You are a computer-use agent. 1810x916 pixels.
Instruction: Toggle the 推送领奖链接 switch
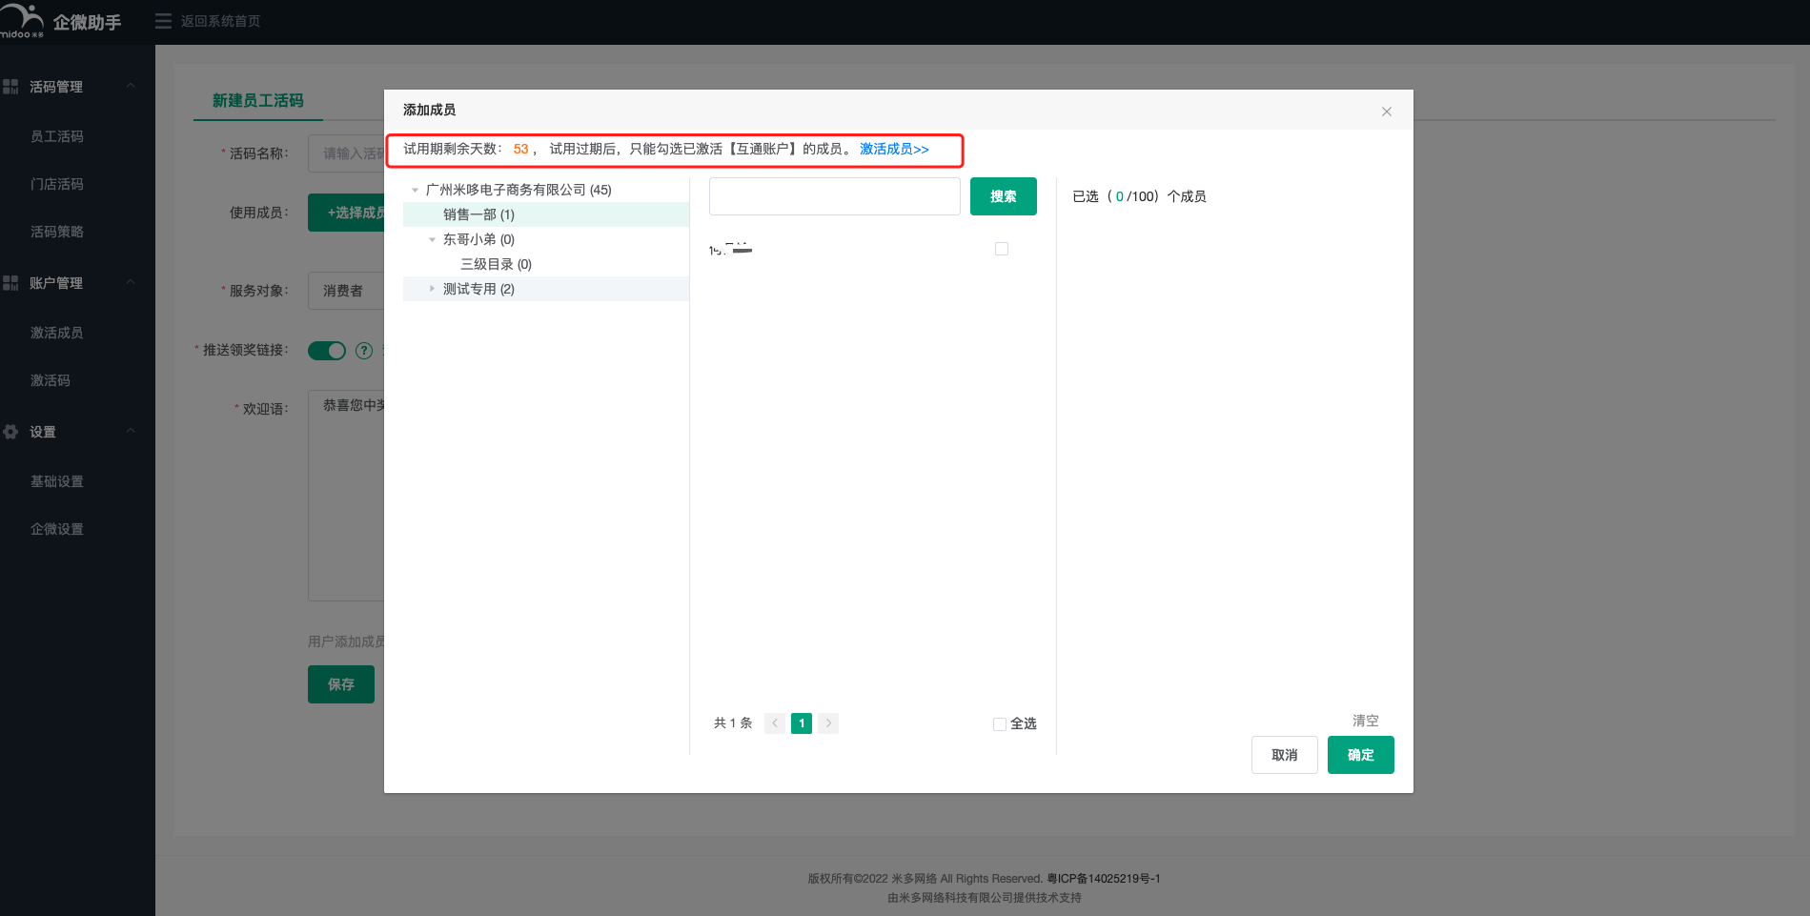tap(327, 351)
